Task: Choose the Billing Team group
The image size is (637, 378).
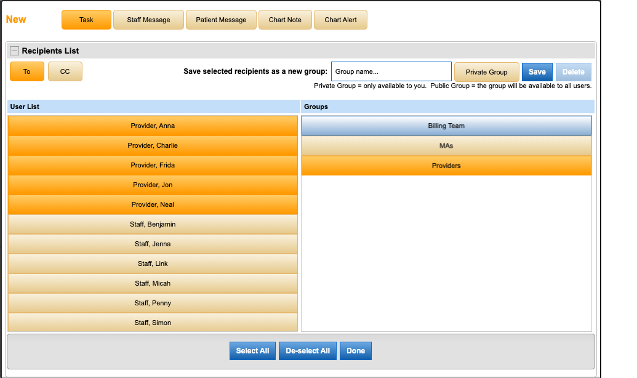Action: point(446,125)
